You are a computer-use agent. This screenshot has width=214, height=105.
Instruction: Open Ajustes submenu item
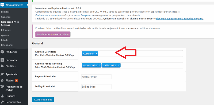[x=5, y=35]
